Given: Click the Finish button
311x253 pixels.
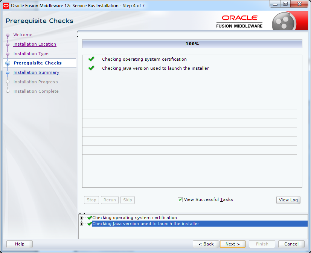Looking at the screenshot, I should tap(262, 244).
